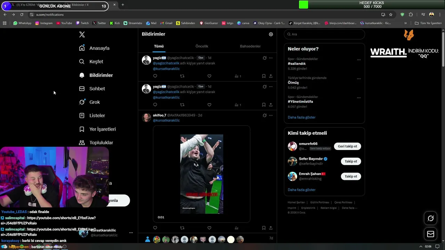The image size is (445, 250).
Task: Like the second yagiz post
Action: 209,105
